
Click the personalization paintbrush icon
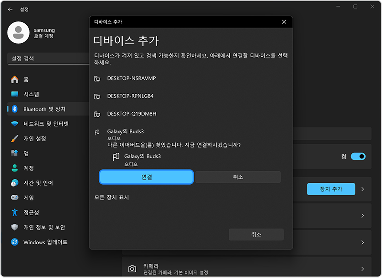click(x=15, y=139)
